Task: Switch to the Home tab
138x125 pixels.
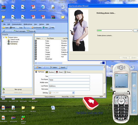Action: [x=59, y=72]
